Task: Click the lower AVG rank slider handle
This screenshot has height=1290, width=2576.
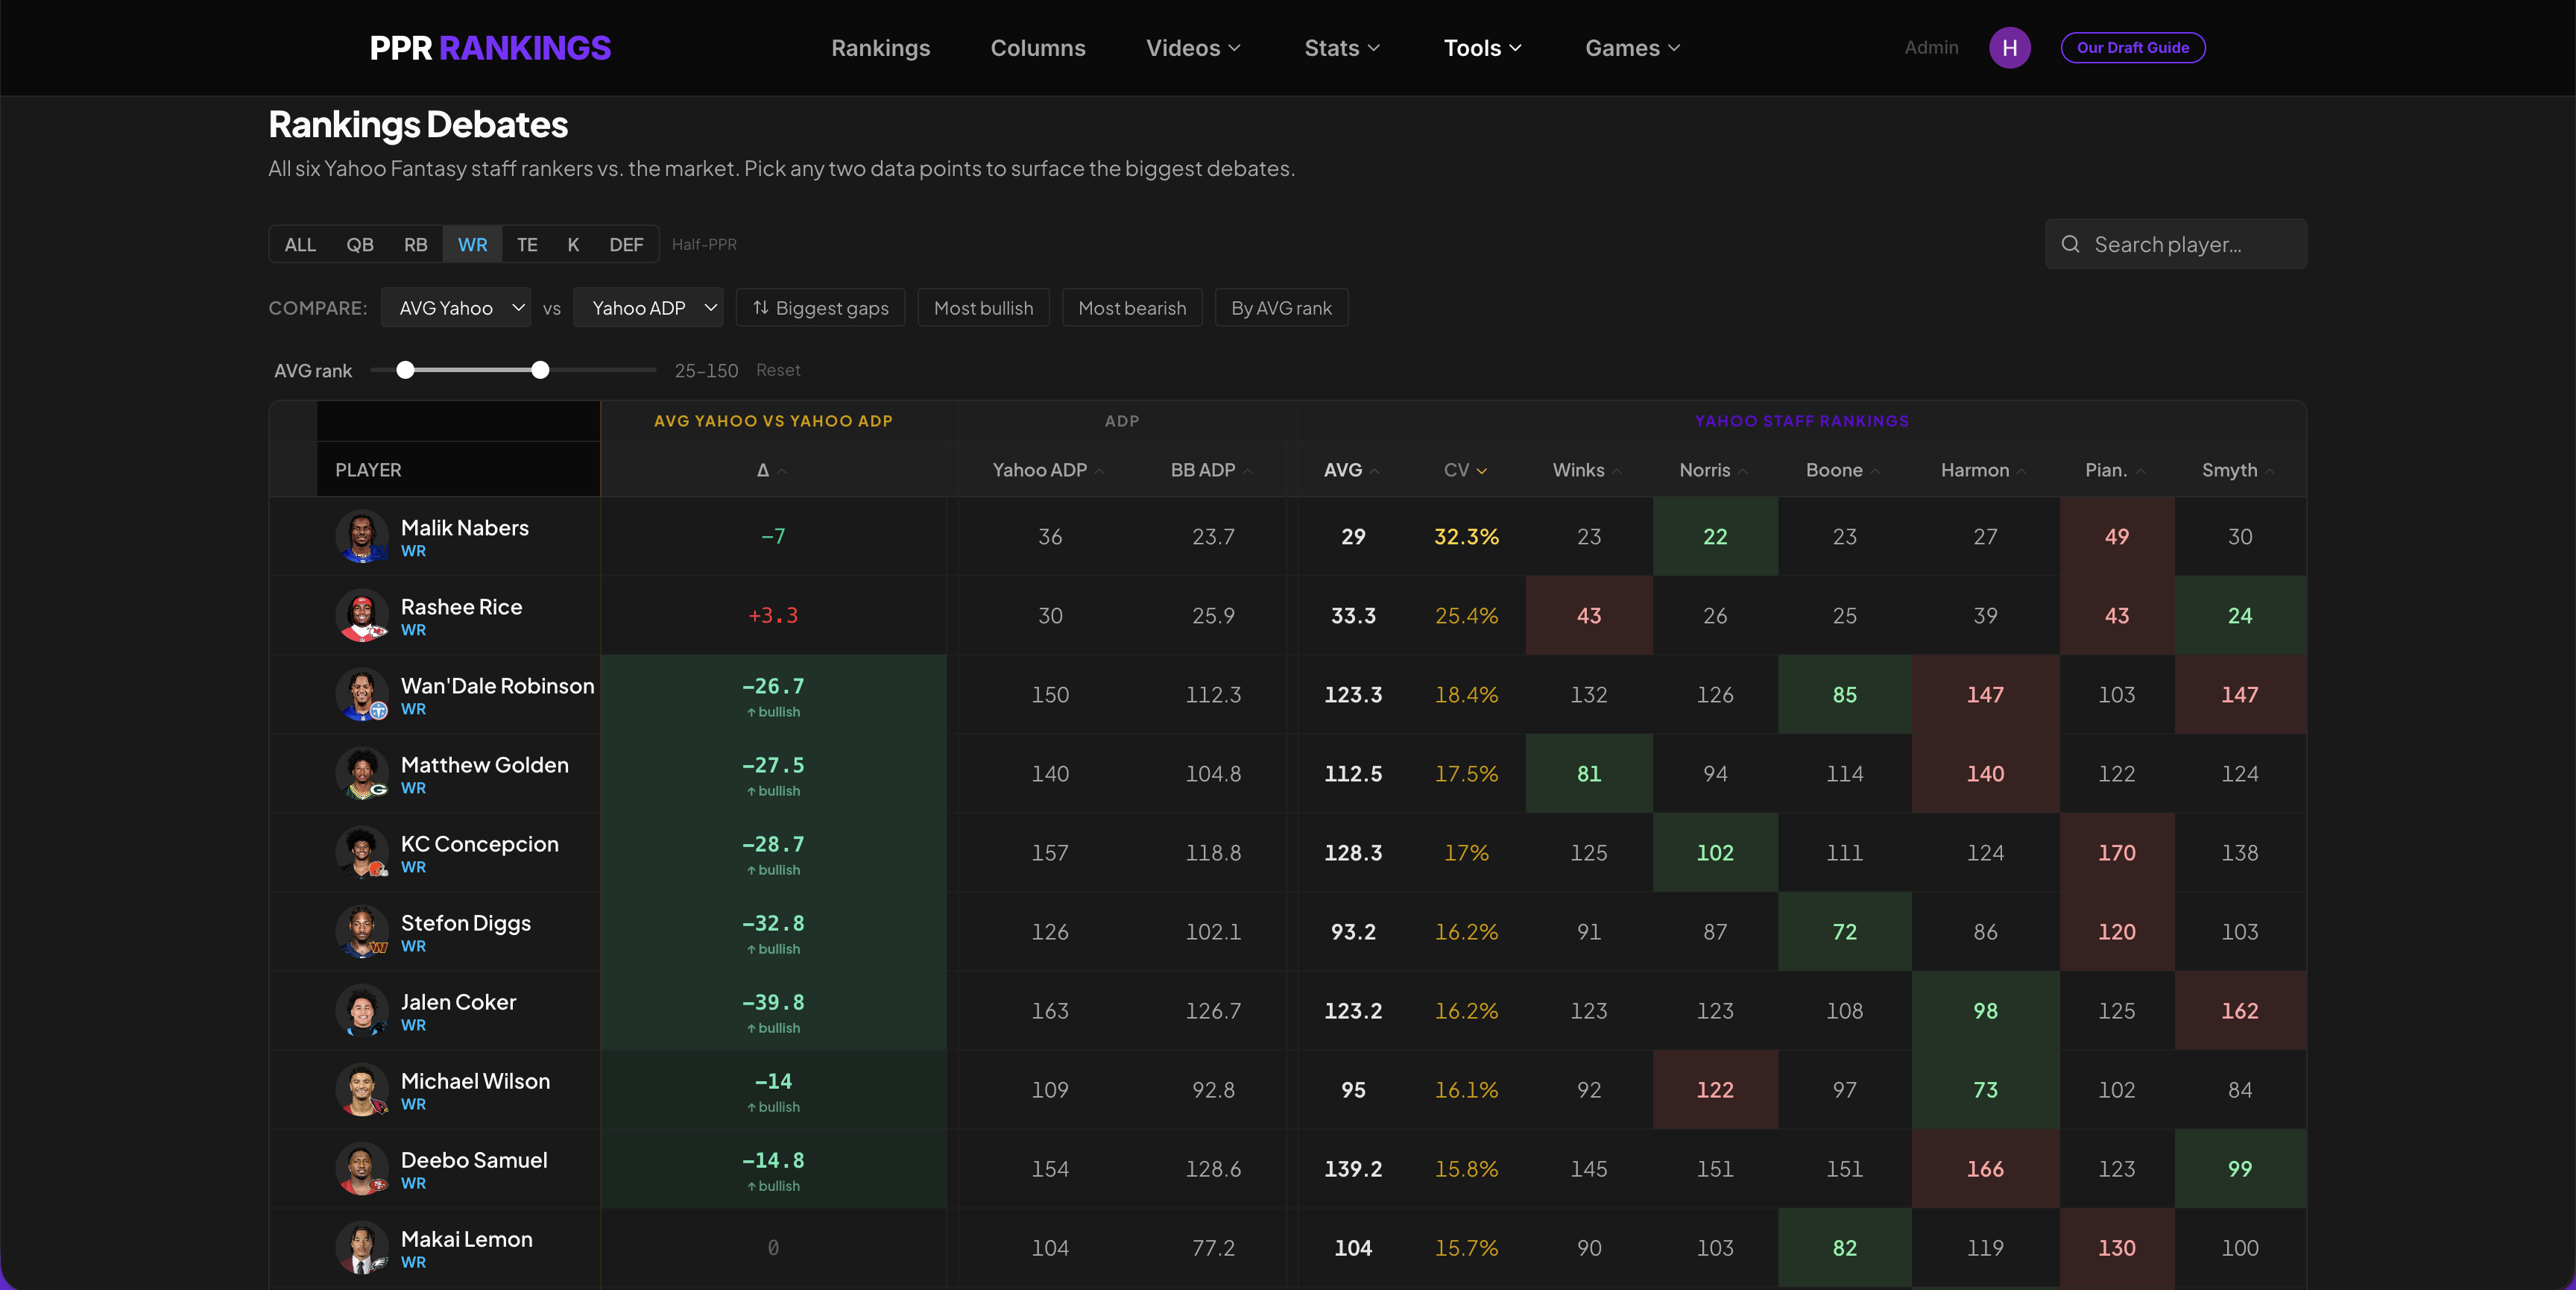Action: coord(405,371)
